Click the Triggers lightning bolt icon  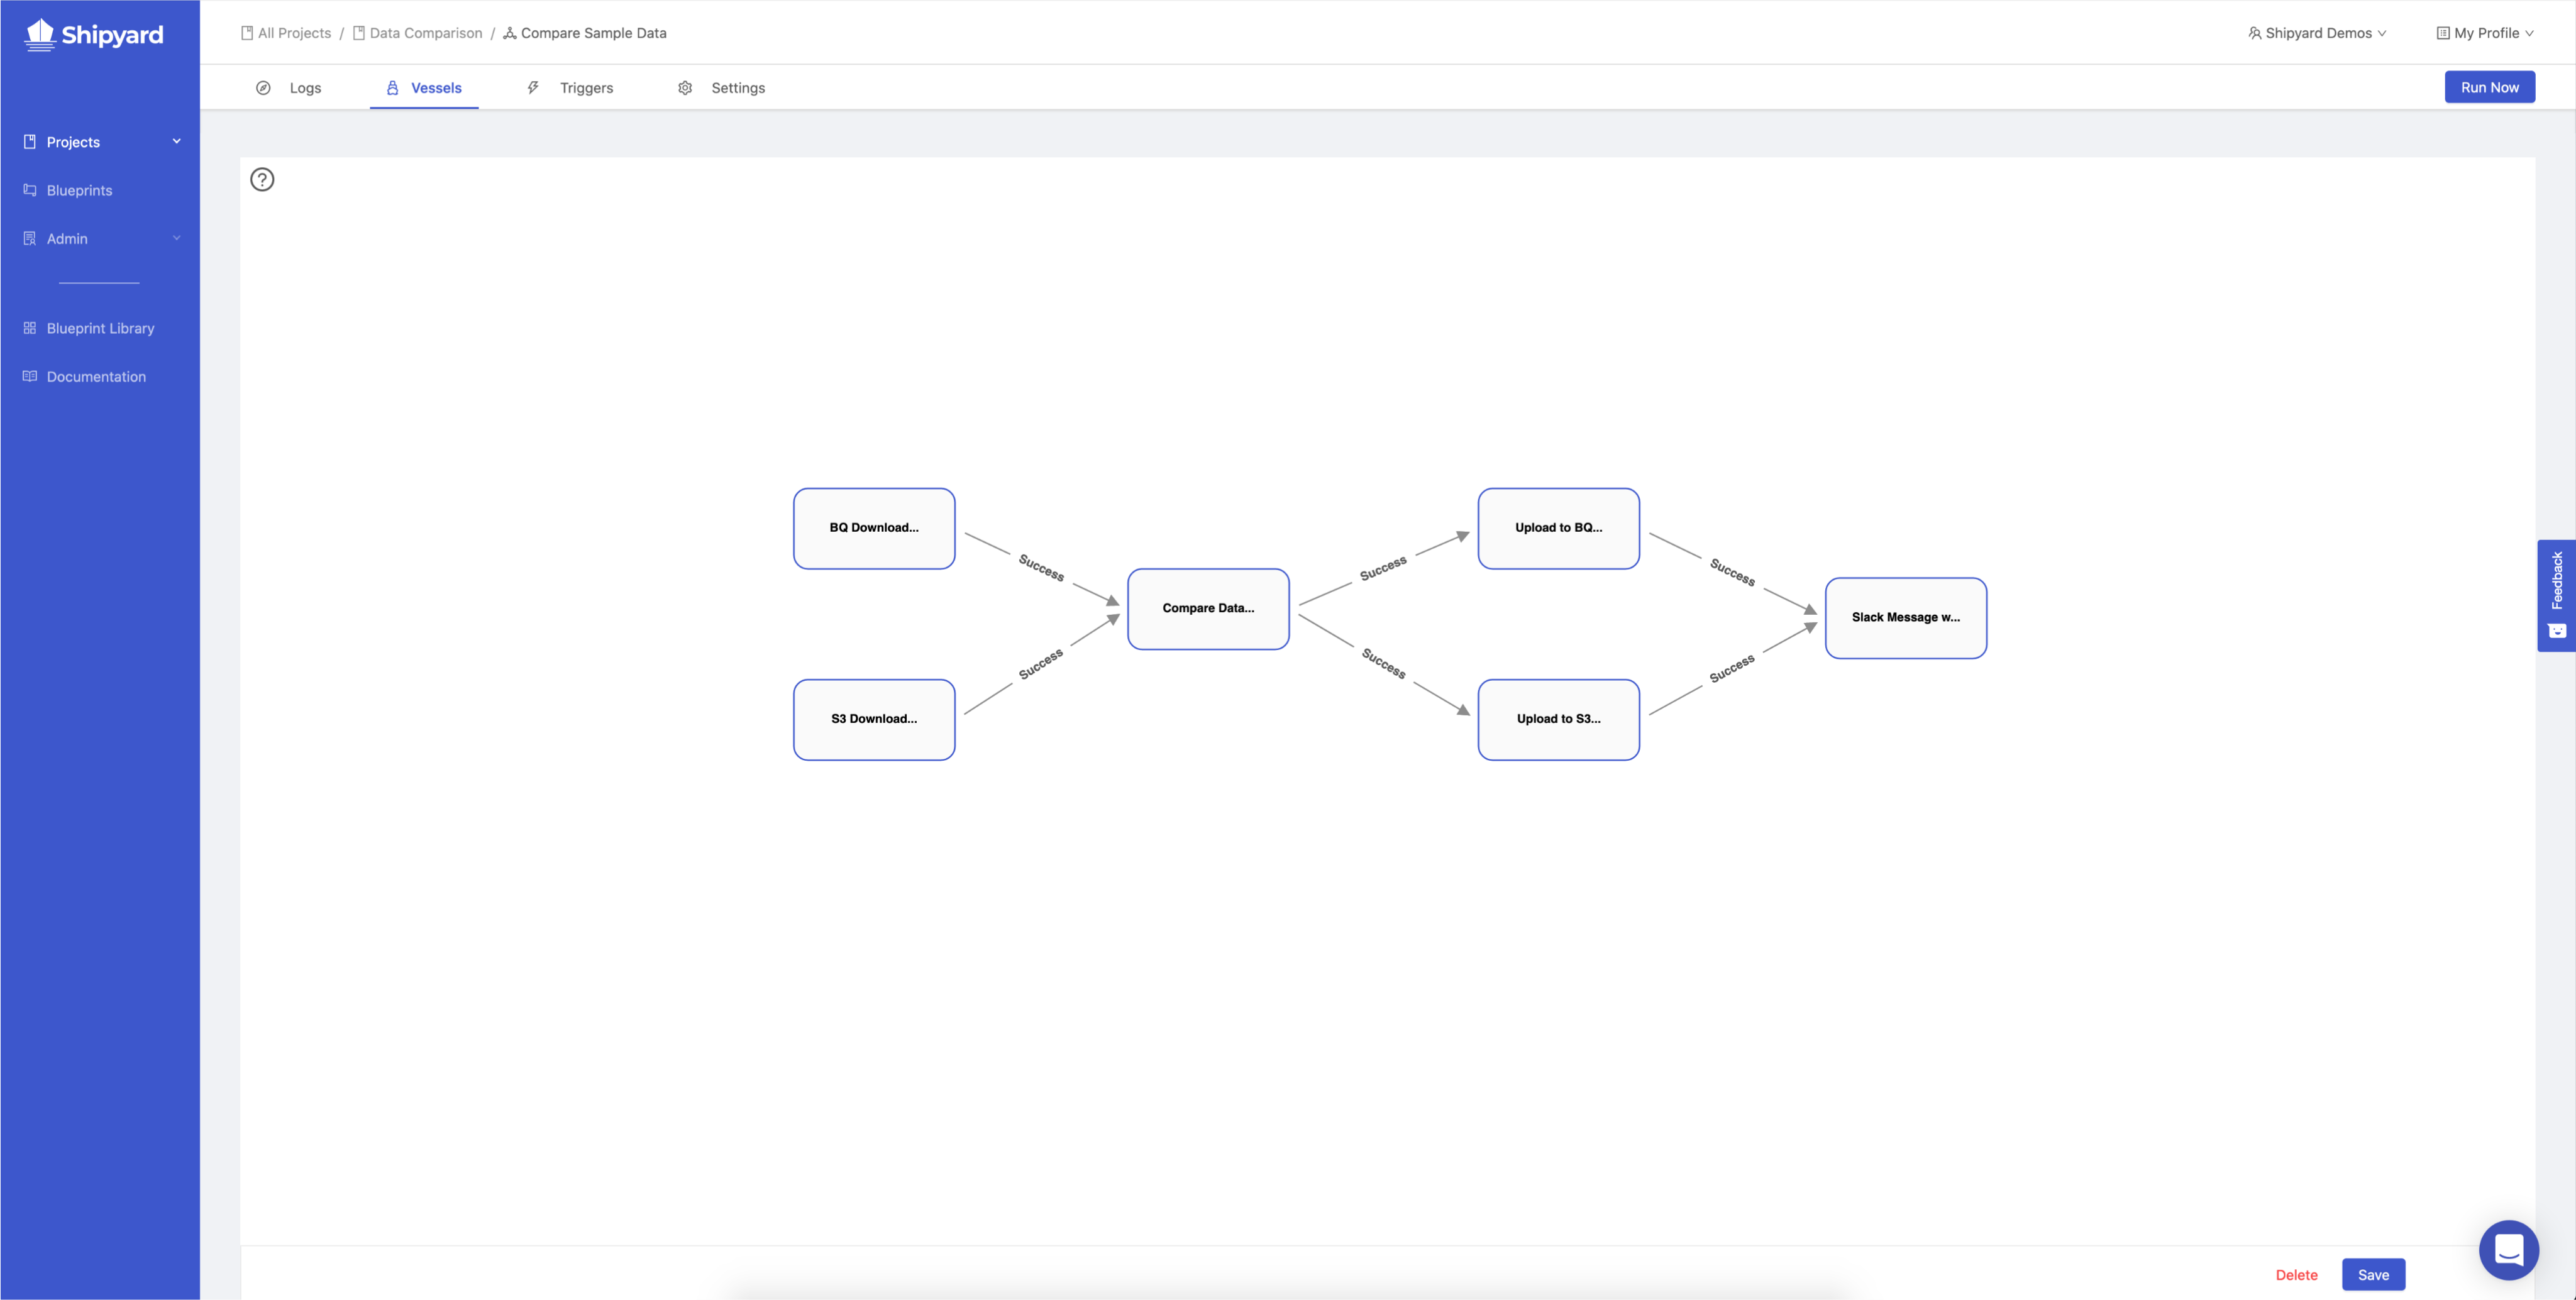point(533,88)
